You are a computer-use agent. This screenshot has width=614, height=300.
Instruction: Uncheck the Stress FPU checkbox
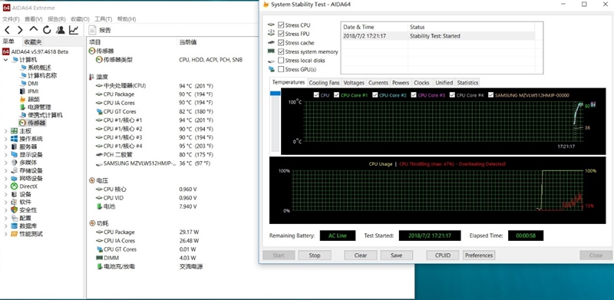click(281, 34)
